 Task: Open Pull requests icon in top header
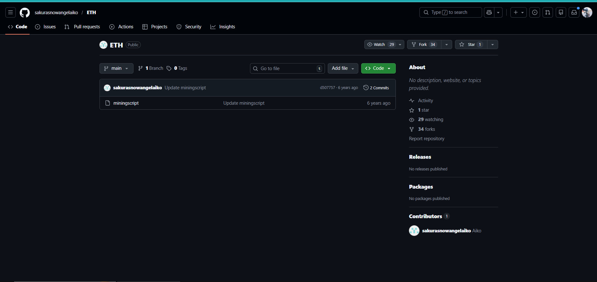[x=548, y=13]
